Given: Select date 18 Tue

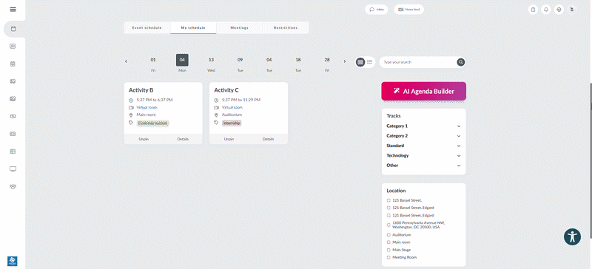Looking at the screenshot, I should [x=298, y=64].
